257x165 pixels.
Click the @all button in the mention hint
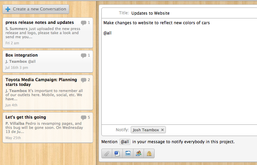tap(125, 142)
